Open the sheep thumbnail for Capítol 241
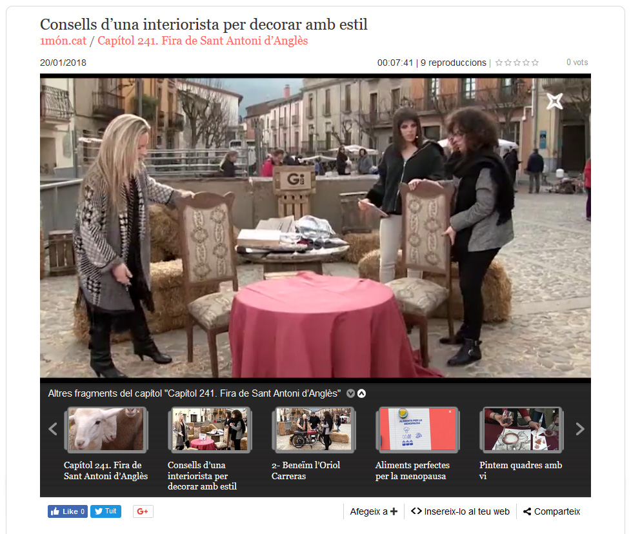The height and width of the screenshot is (534, 631). click(106, 429)
